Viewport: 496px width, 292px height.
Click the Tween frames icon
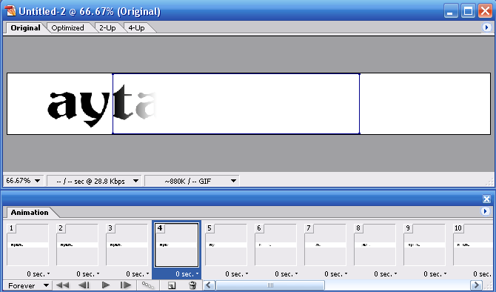coord(148,285)
